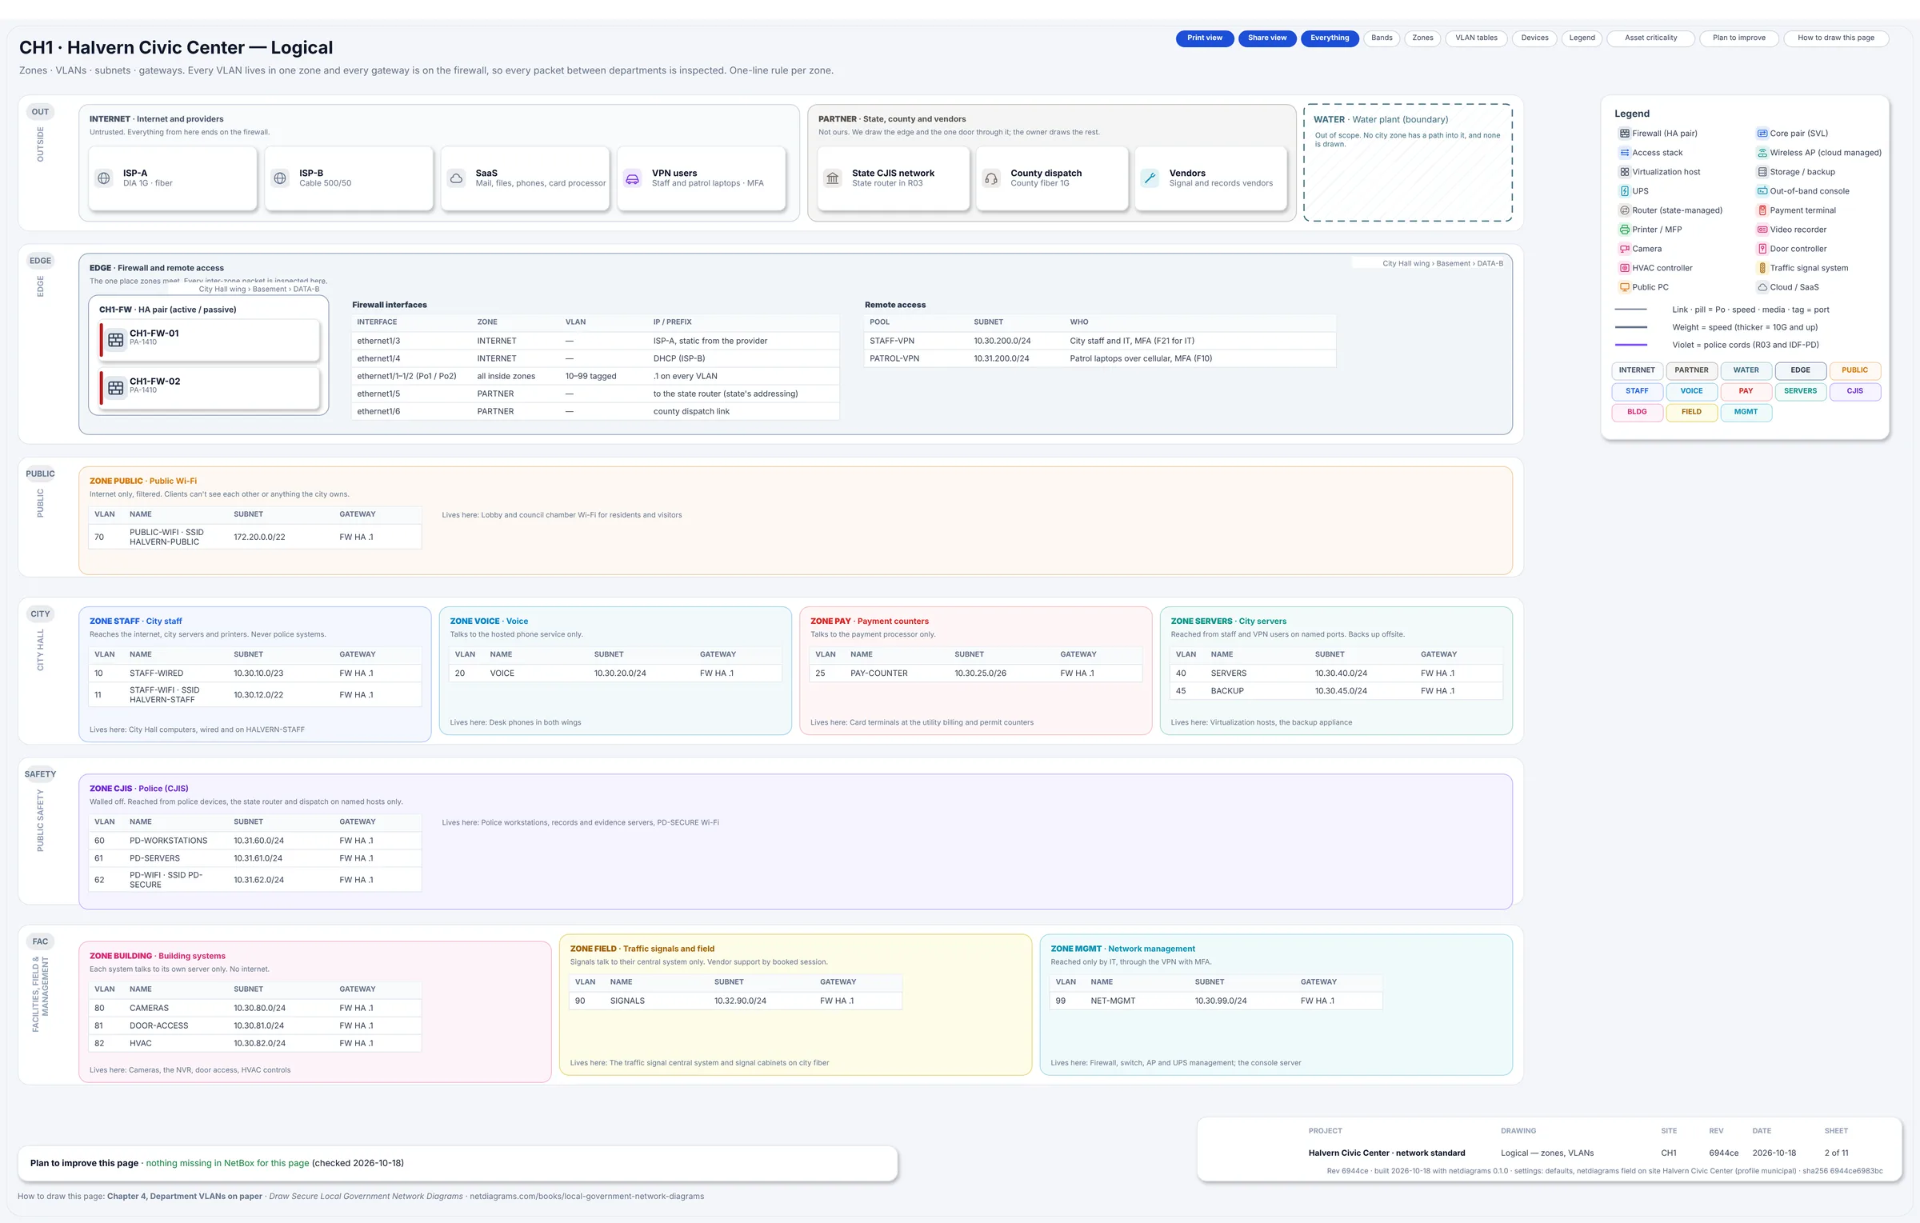The image size is (1920, 1223).
Task: Click the CH1-FW-01 firewall icon
Action: pos(116,340)
